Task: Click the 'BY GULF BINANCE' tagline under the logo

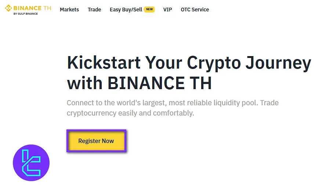Action: pyautogui.click(x=25, y=14)
